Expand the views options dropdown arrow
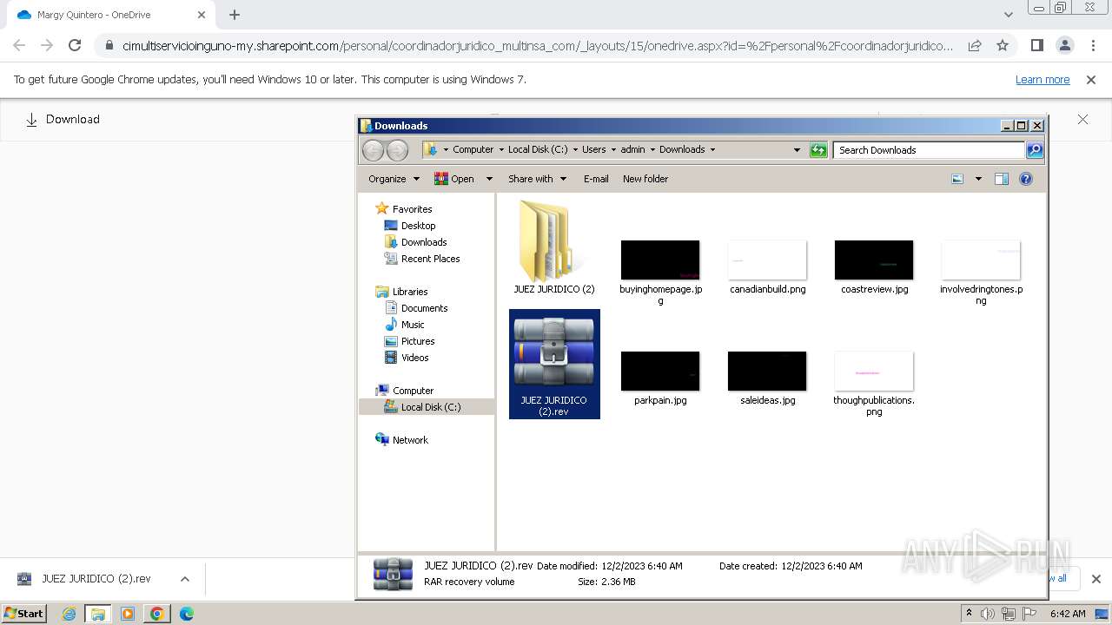The height and width of the screenshot is (625, 1112). tap(978, 179)
